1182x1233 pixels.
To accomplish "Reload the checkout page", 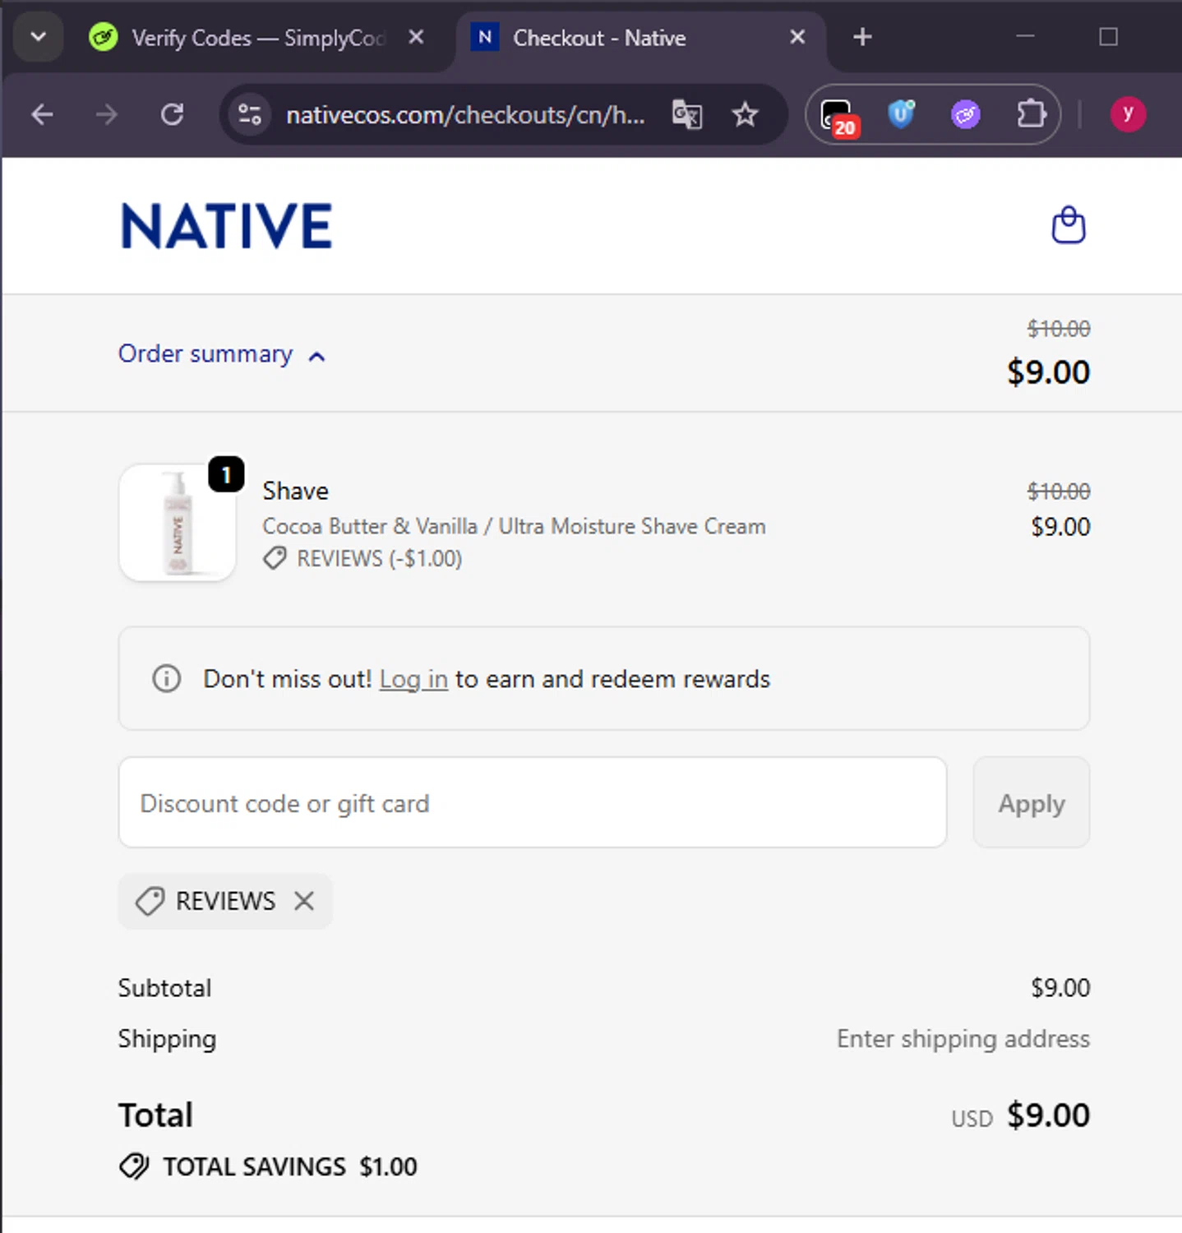I will [172, 114].
